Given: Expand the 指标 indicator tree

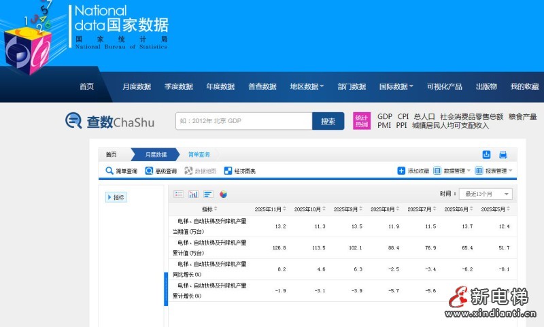Looking at the screenshot, I should coord(116,197).
